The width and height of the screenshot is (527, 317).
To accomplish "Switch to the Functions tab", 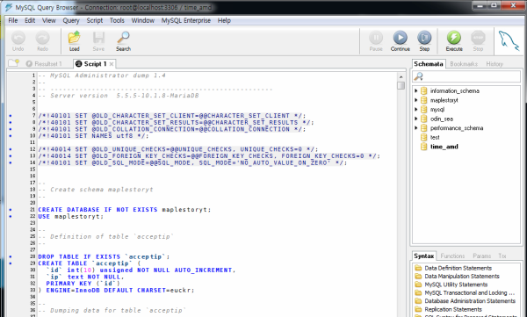I will (452, 256).
